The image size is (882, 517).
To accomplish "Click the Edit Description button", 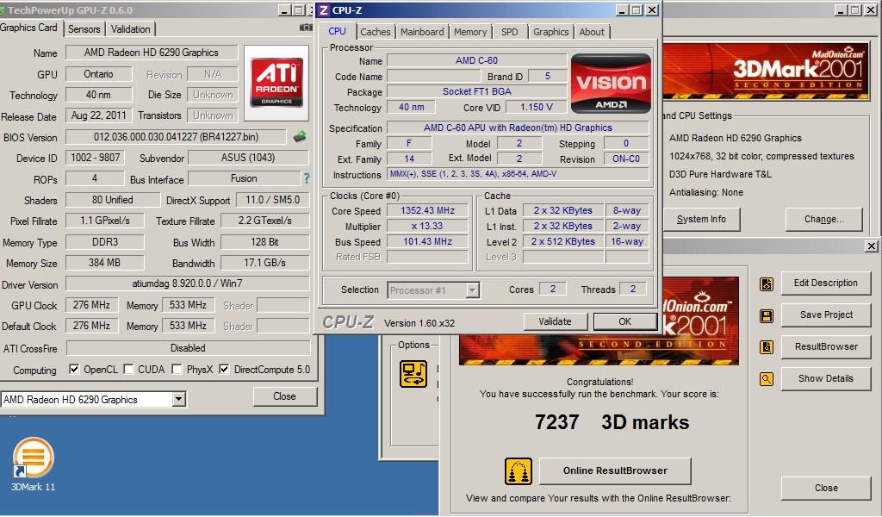I will tap(826, 283).
